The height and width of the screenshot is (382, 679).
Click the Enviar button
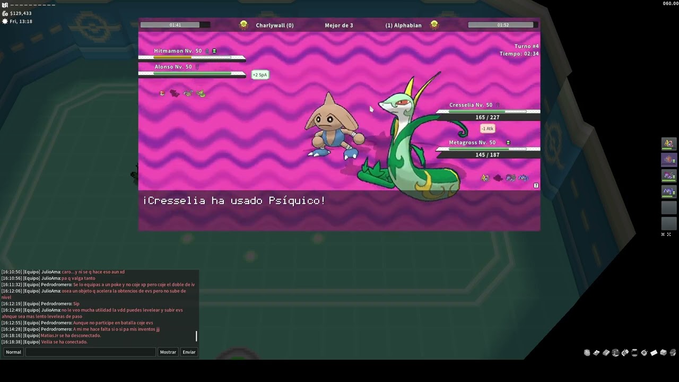189,352
